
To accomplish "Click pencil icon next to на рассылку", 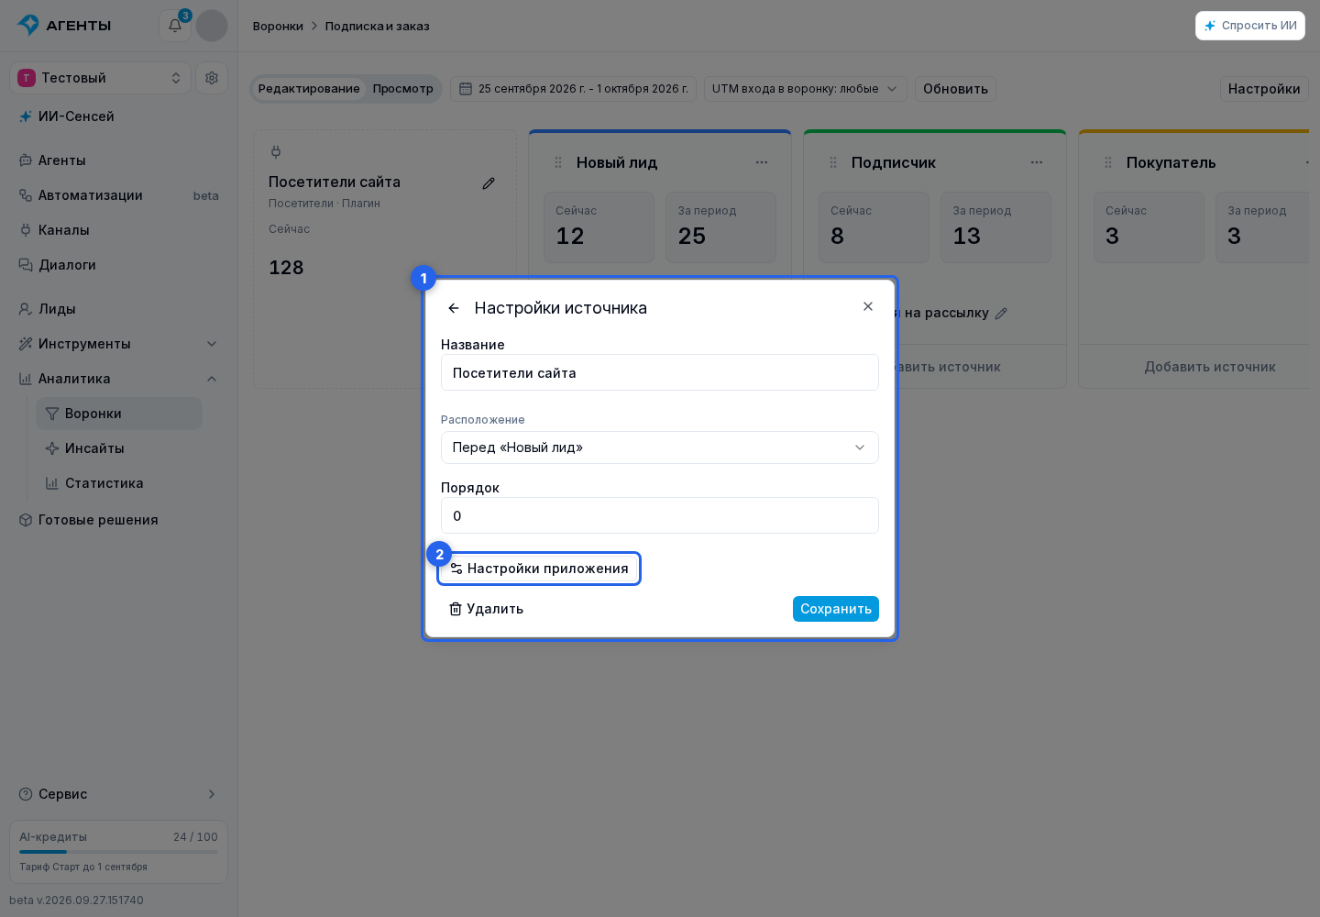I will point(1001,314).
